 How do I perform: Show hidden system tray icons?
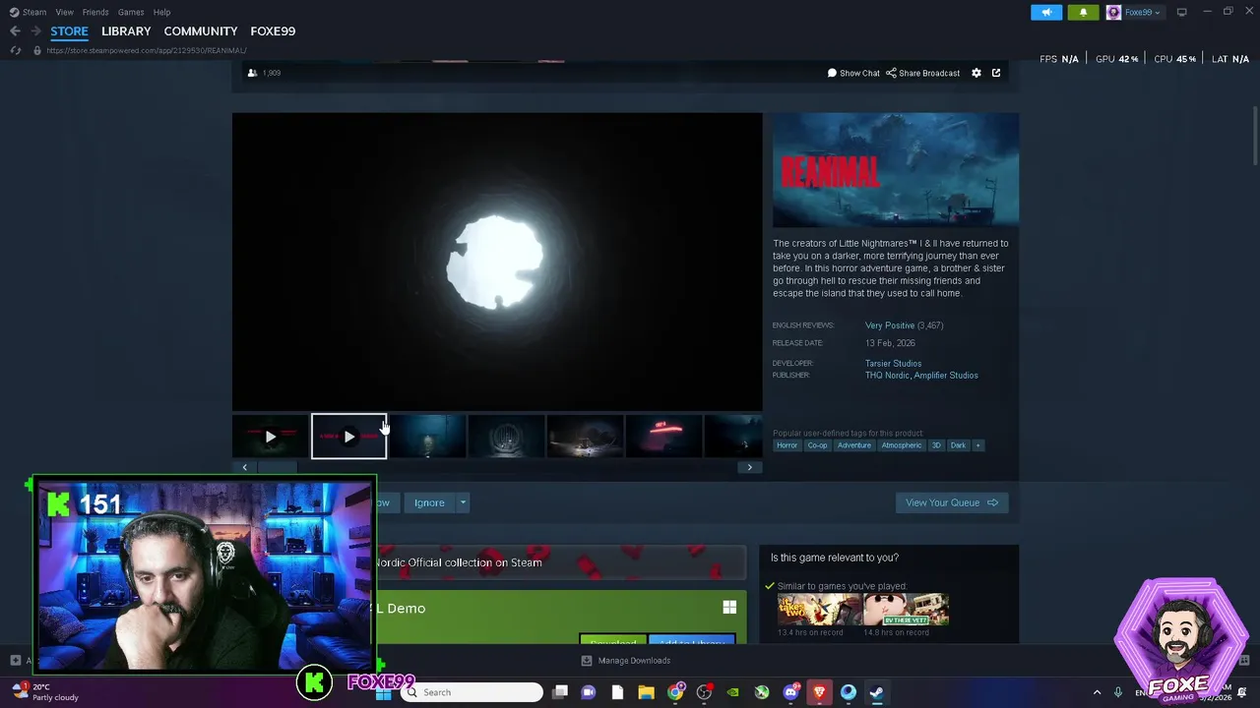click(x=1098, y=692)
